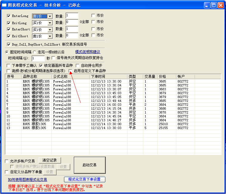Screen dimensions: 226x194
Task: Open the ExitShort price type dropdown
Action: [50, 36]
